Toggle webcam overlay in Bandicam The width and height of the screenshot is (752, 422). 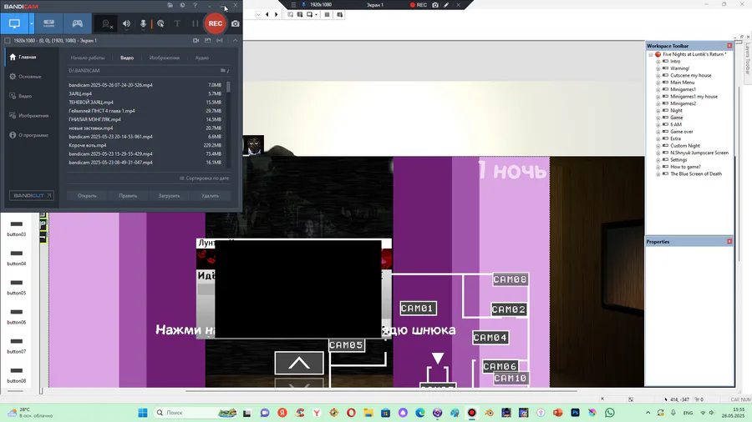[x=106, y=23]
